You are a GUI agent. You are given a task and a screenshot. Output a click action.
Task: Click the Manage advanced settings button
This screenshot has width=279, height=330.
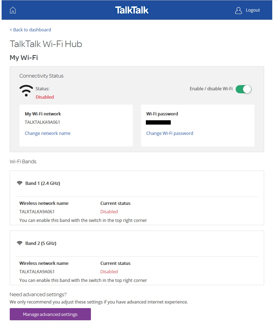[50, 314]
